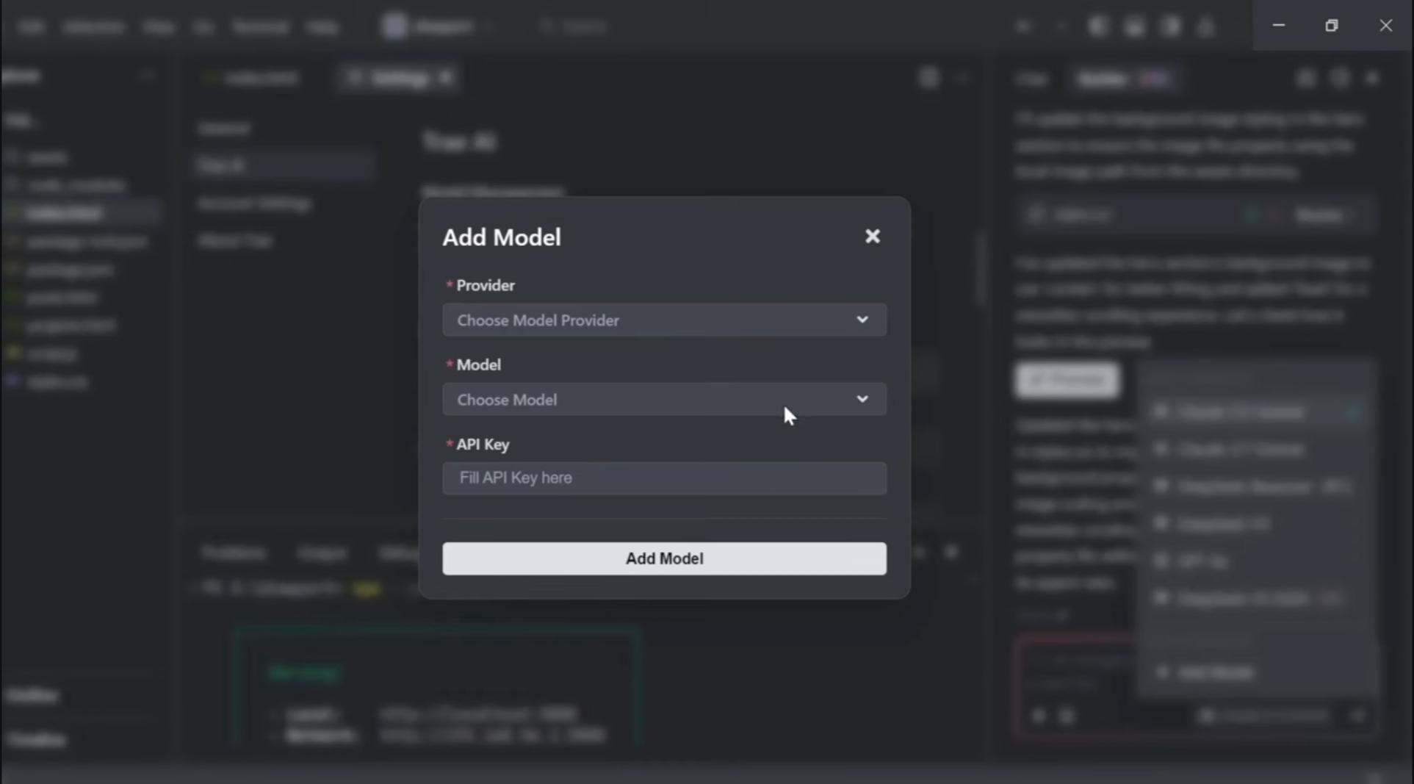Select About Trae in settings sidebar
Viewport: 1414px width, 784px height.
[235, 241]
